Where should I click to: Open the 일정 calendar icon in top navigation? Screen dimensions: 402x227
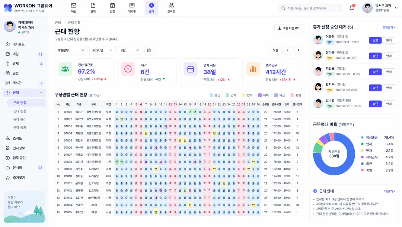point(112,8)
